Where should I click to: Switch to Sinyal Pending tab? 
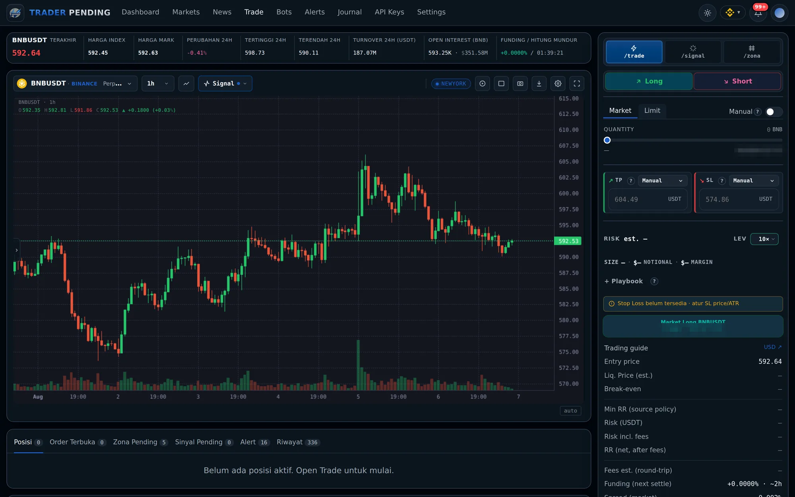pyautogui.click(x=204, y=442)
